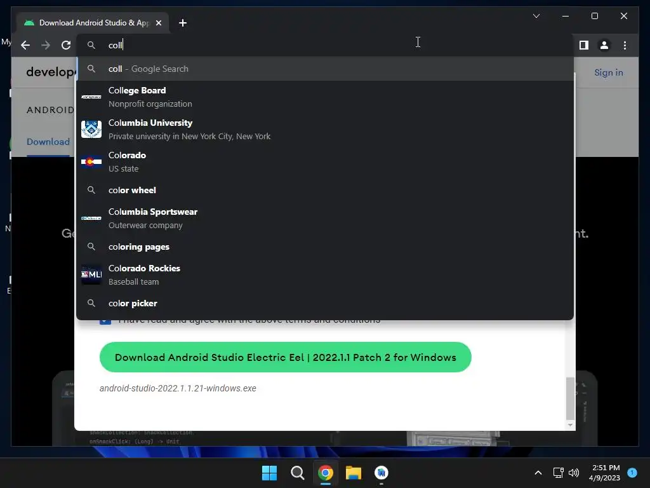The width and height of the screenshot is (650, 488).
Task: Switch to the Download Android Studio tab
Action: (x=93, y=23)
